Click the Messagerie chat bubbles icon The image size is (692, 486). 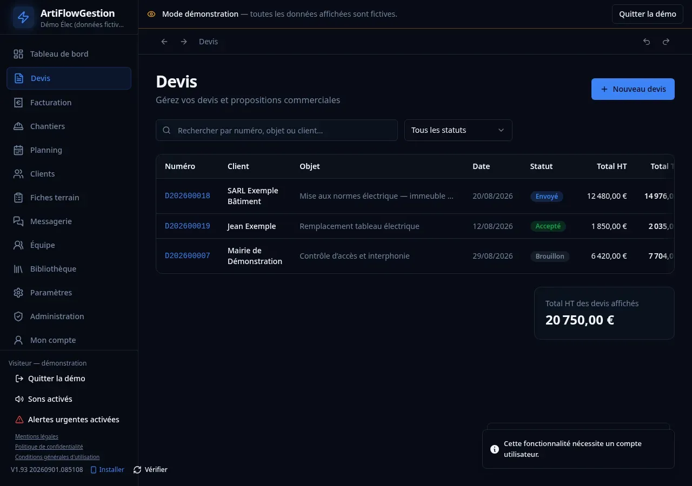pos(18,221)
